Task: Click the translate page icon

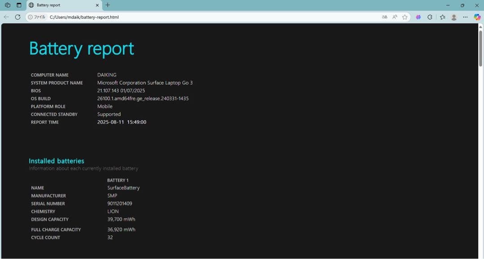Action: [385, 17]
